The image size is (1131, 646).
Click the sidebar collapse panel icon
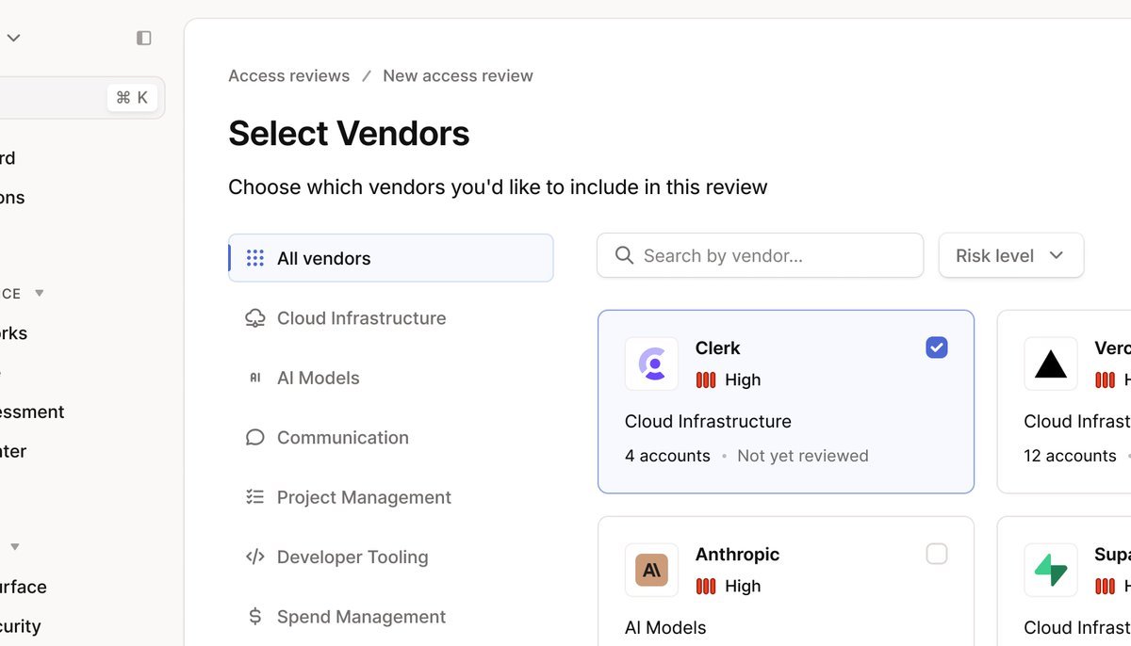(x=144, y=38)
